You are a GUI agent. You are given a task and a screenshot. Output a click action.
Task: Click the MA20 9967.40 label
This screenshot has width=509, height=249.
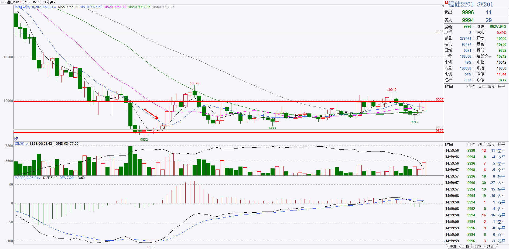pos(115,7)
